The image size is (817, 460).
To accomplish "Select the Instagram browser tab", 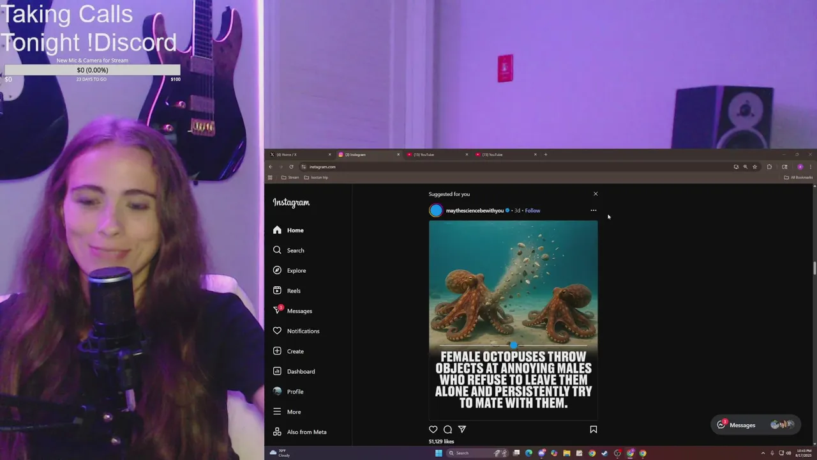I will [368, 155].
